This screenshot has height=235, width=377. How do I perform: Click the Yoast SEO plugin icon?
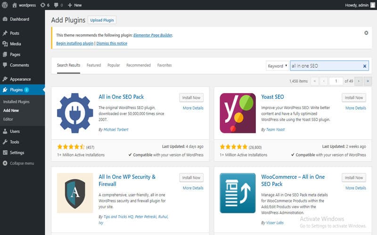coord(238,113)
